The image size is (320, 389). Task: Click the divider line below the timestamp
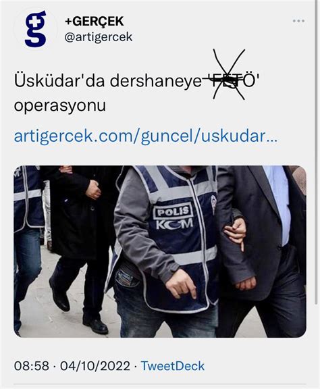160,384
